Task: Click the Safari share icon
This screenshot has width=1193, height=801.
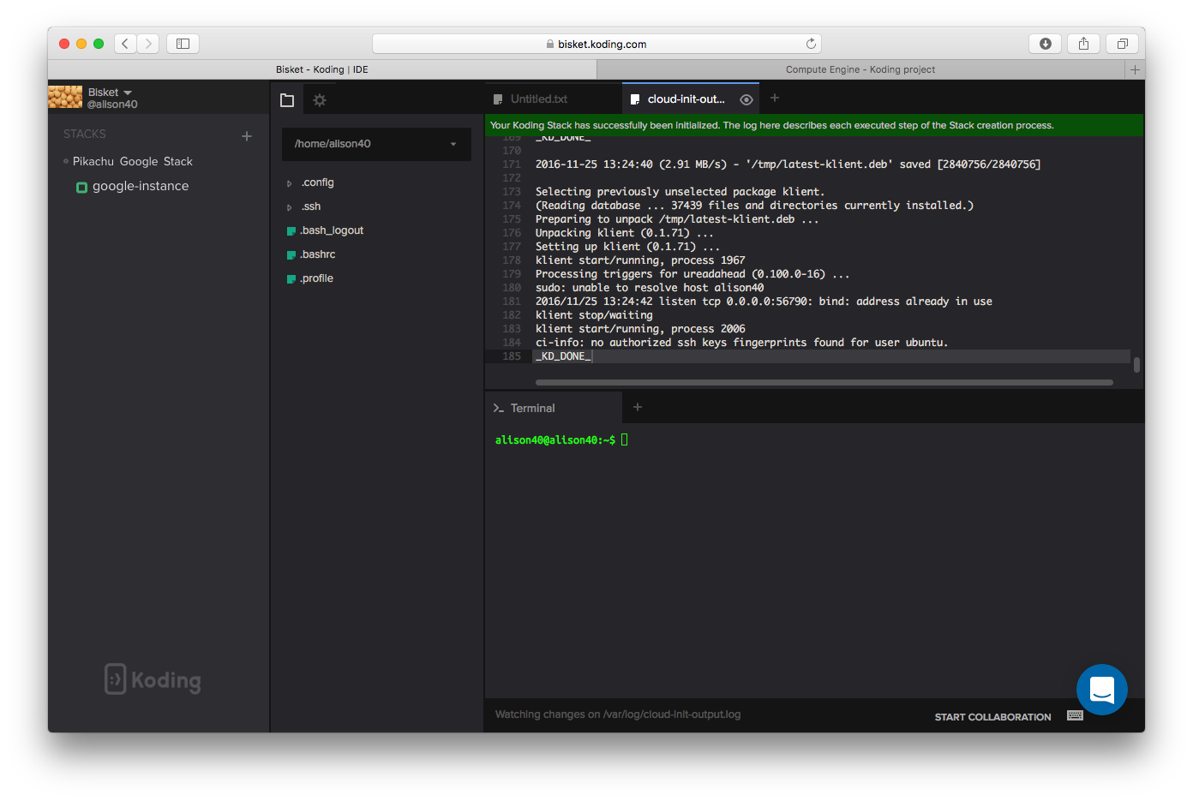Action: pyautogui.click(x=1084, y=44)
